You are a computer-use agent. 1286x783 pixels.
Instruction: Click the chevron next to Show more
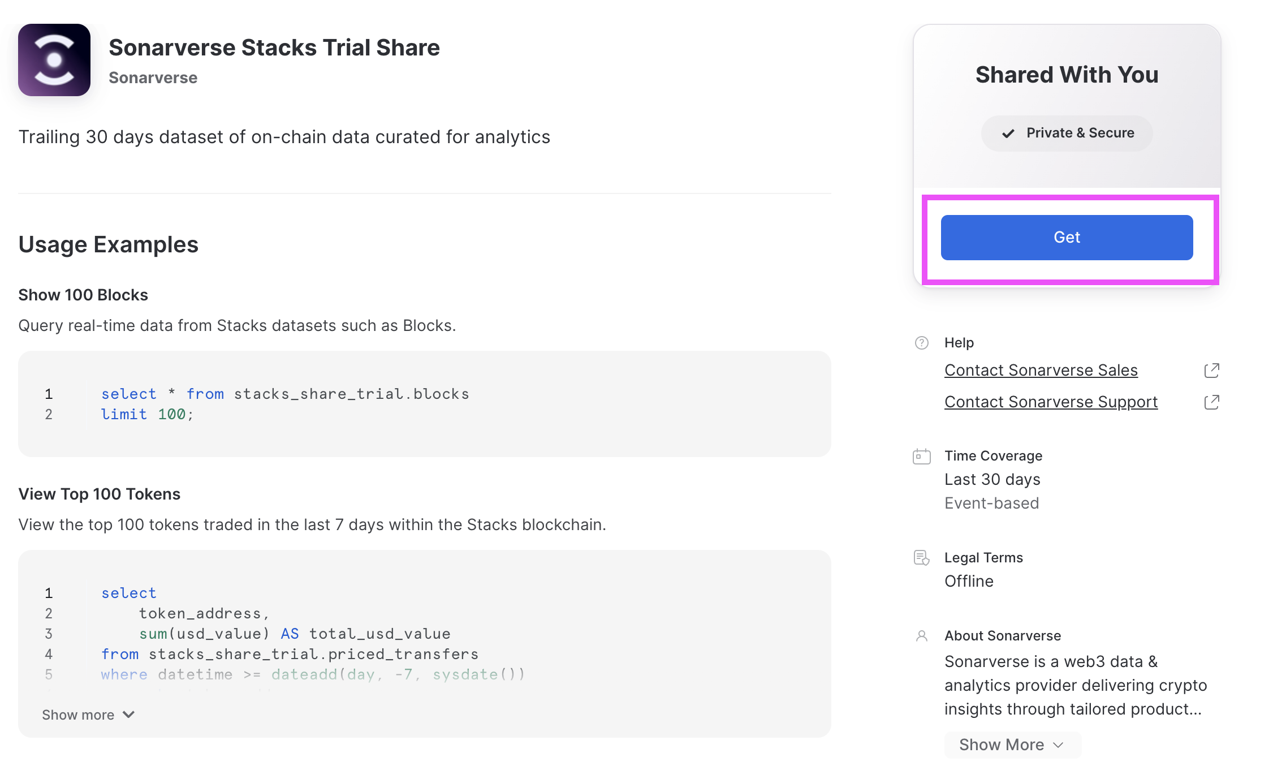(129, 715)
